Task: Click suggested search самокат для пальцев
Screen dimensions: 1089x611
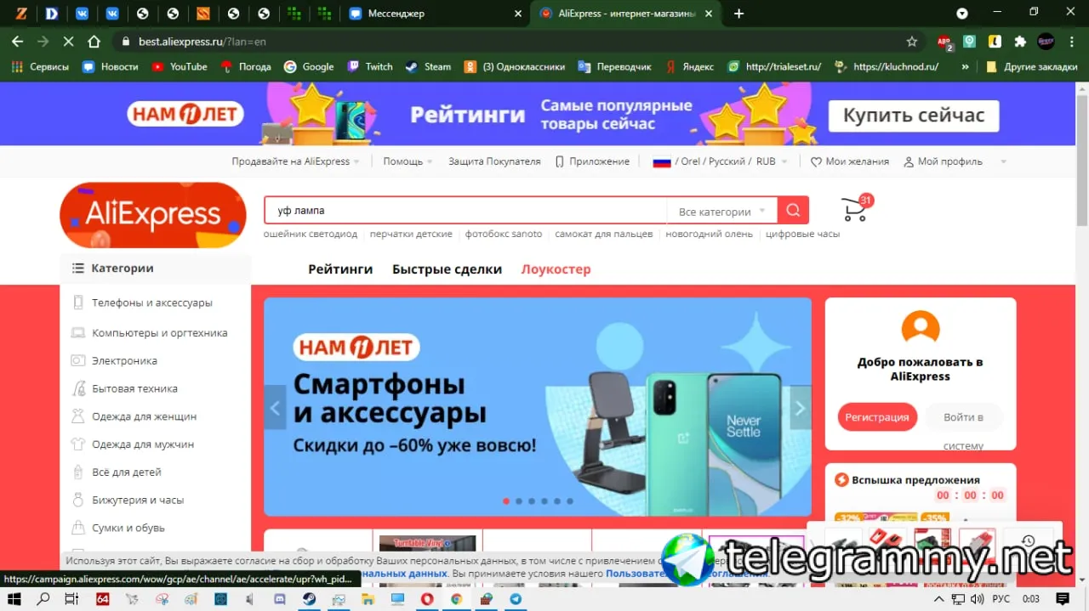Action: (x=604, y=234)
